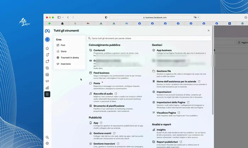Screen dimensions: 248x148
Task: Select Storia under Crea
Action: click(x=64, y=51)
